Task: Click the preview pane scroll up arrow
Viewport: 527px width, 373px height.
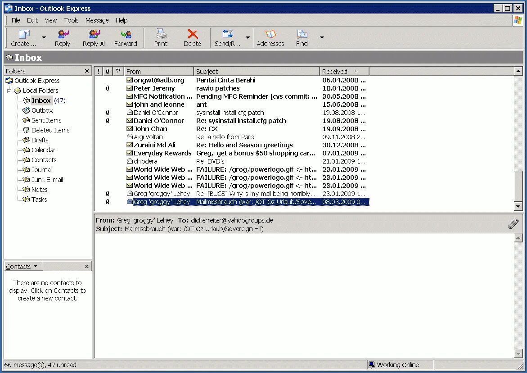Action: point(518,238)
